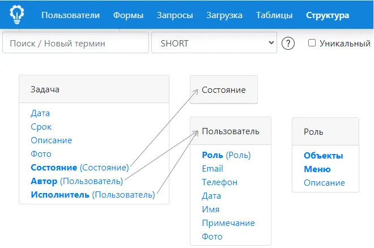Viewport: 374px width, 248px height.
Task: Open the Фото link in Задача
Action: pos(41,154)
